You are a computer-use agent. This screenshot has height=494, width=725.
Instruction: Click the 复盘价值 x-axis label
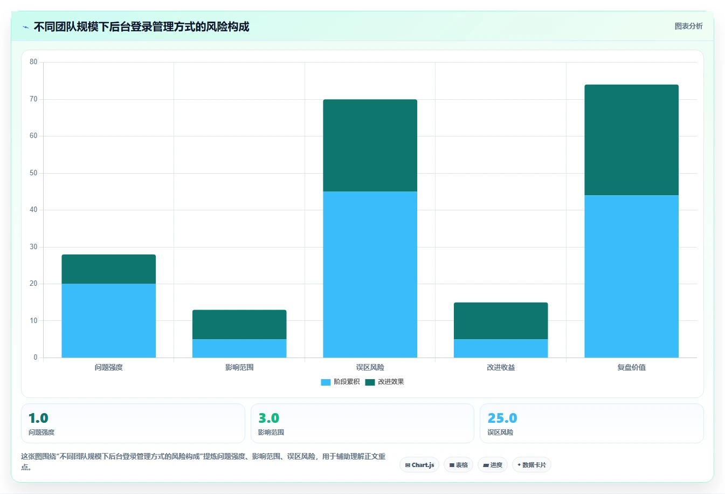(632, 367)
